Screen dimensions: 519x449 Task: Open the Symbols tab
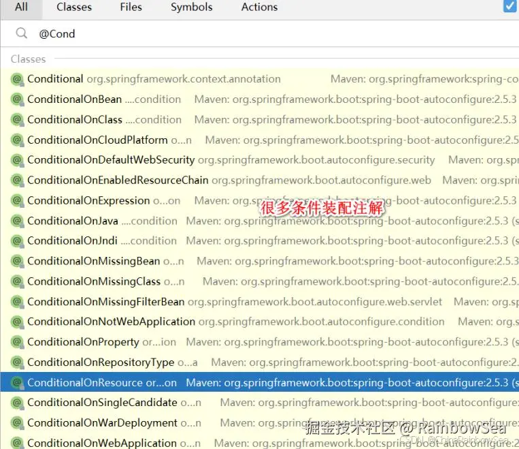point(191,7)
